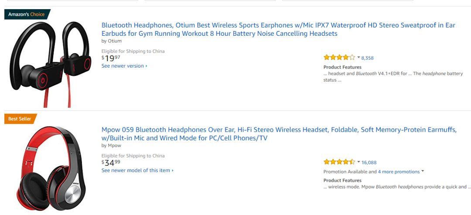Screen dimensions: 471x215
Task: Click the Amazon's Choice badge
Action: pyautogui.click(x=27, y=14)
